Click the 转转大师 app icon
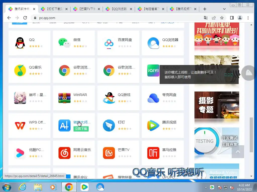Viewport: 257px width, 192px height. (65, 125)
